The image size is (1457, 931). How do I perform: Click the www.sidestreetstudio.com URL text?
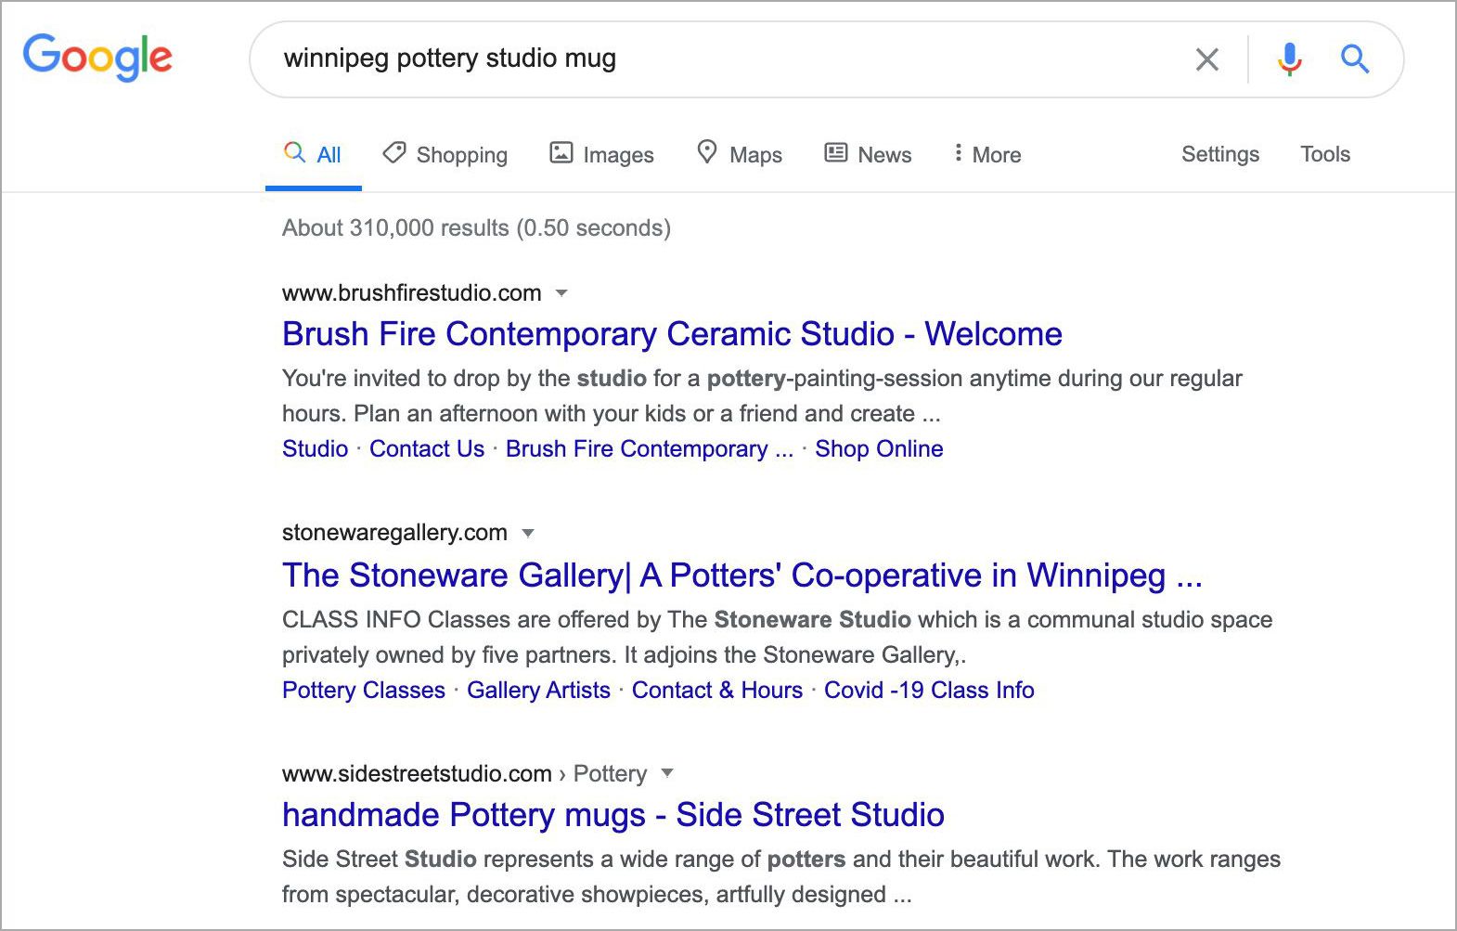[x=417, y=773]
